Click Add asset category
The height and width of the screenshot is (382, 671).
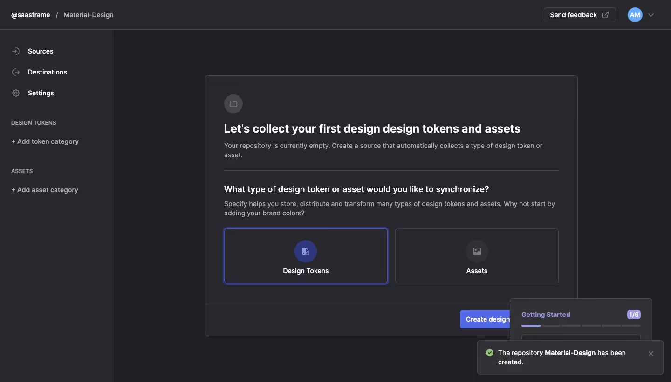[44, 190]
